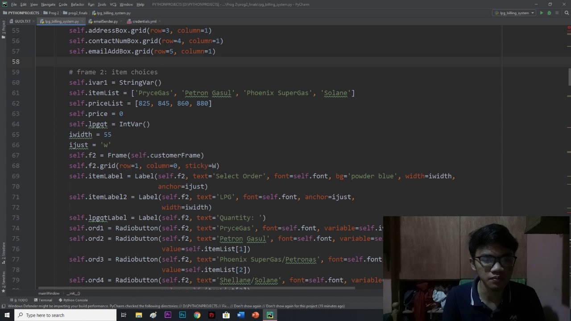Image resolution: width=571 pixels, height=321 pixels.
Task: Click lpg_billing_system.py in the navigation bar
Action: tap(111, 13)
